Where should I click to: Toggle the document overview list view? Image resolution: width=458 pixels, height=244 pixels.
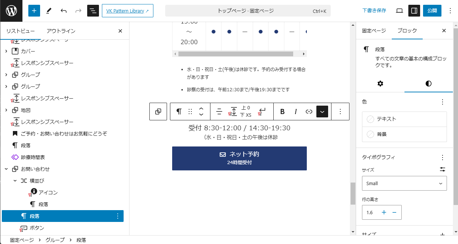(93, 11)
